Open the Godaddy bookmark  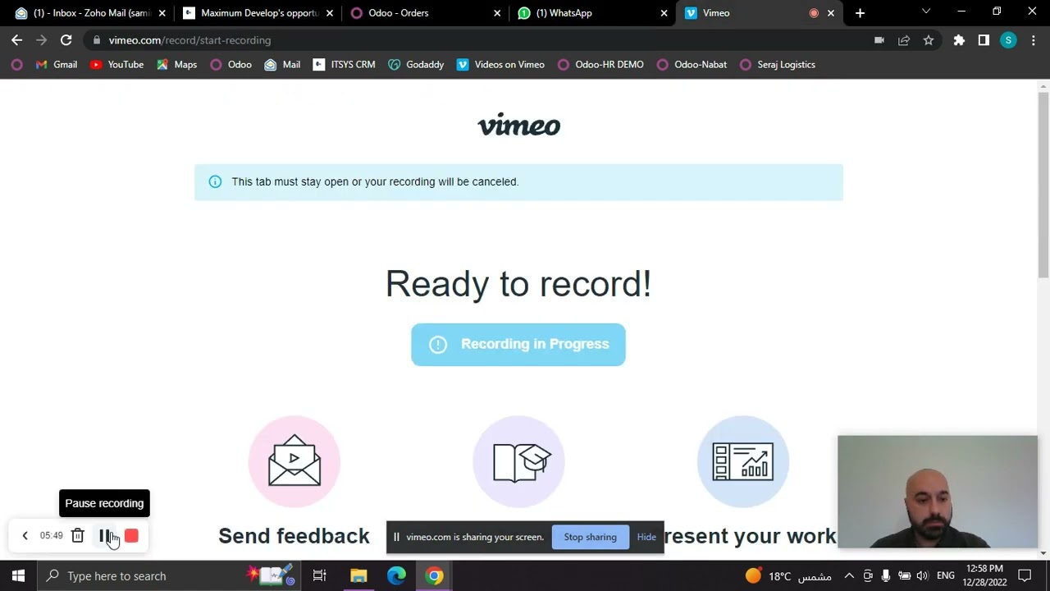click(416, 64)
